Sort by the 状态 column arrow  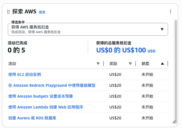pyautogui.click(x=162, y=64)
